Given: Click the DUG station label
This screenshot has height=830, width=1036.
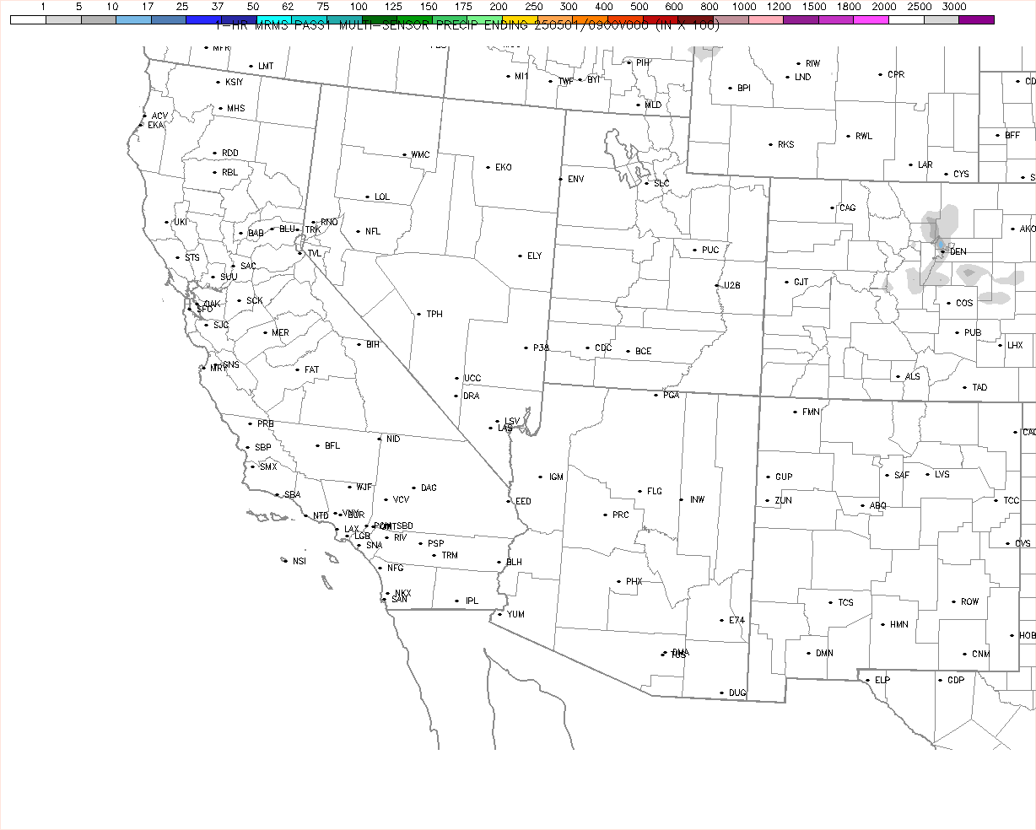Looking at the screenshot, I should (737, 693).
